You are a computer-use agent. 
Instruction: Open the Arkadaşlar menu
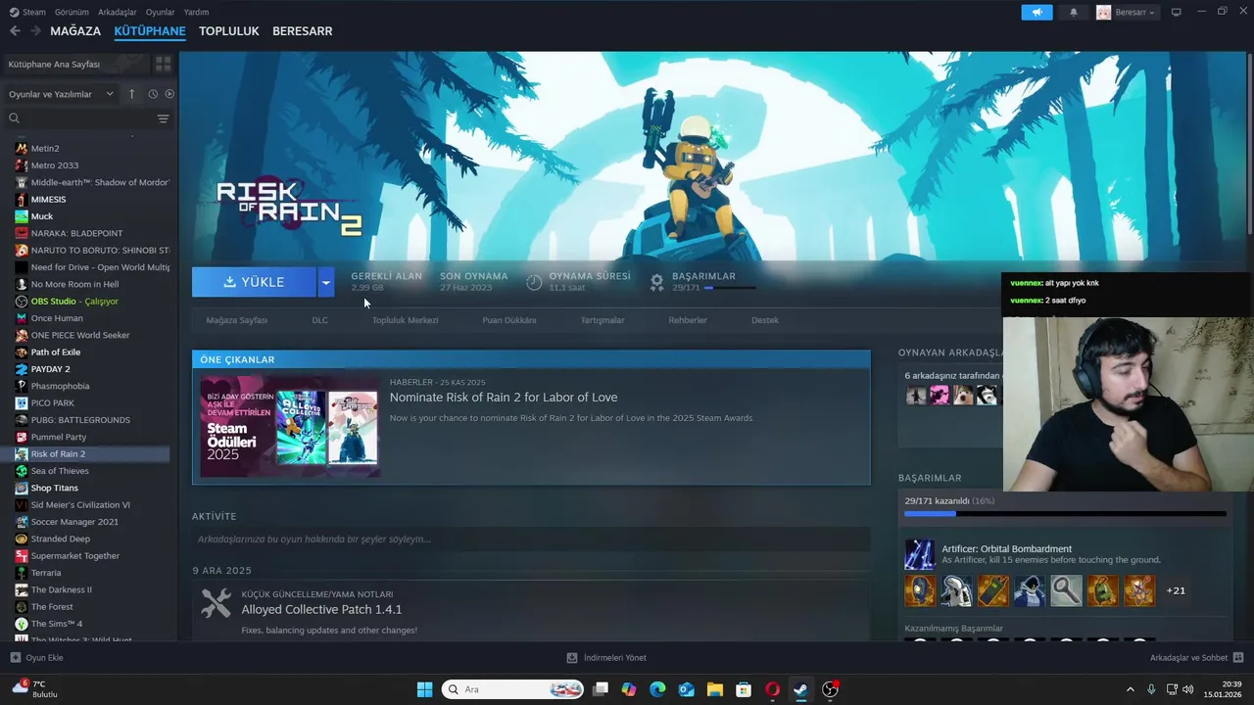tap(118, 12)
